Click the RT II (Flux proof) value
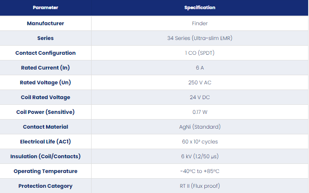Image resolution: width=309 pixels, height=193 pixels. click(200, 186)
